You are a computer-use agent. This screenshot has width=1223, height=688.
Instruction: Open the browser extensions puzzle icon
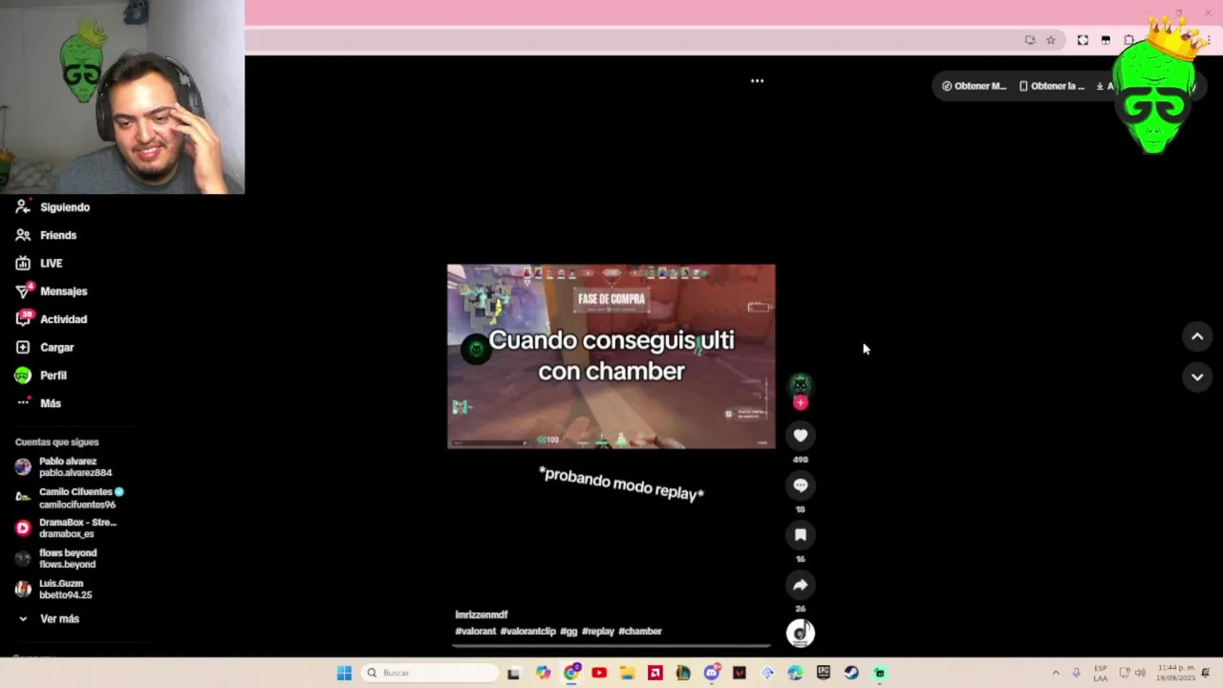pyautogui.click(x=1128, y=40)
